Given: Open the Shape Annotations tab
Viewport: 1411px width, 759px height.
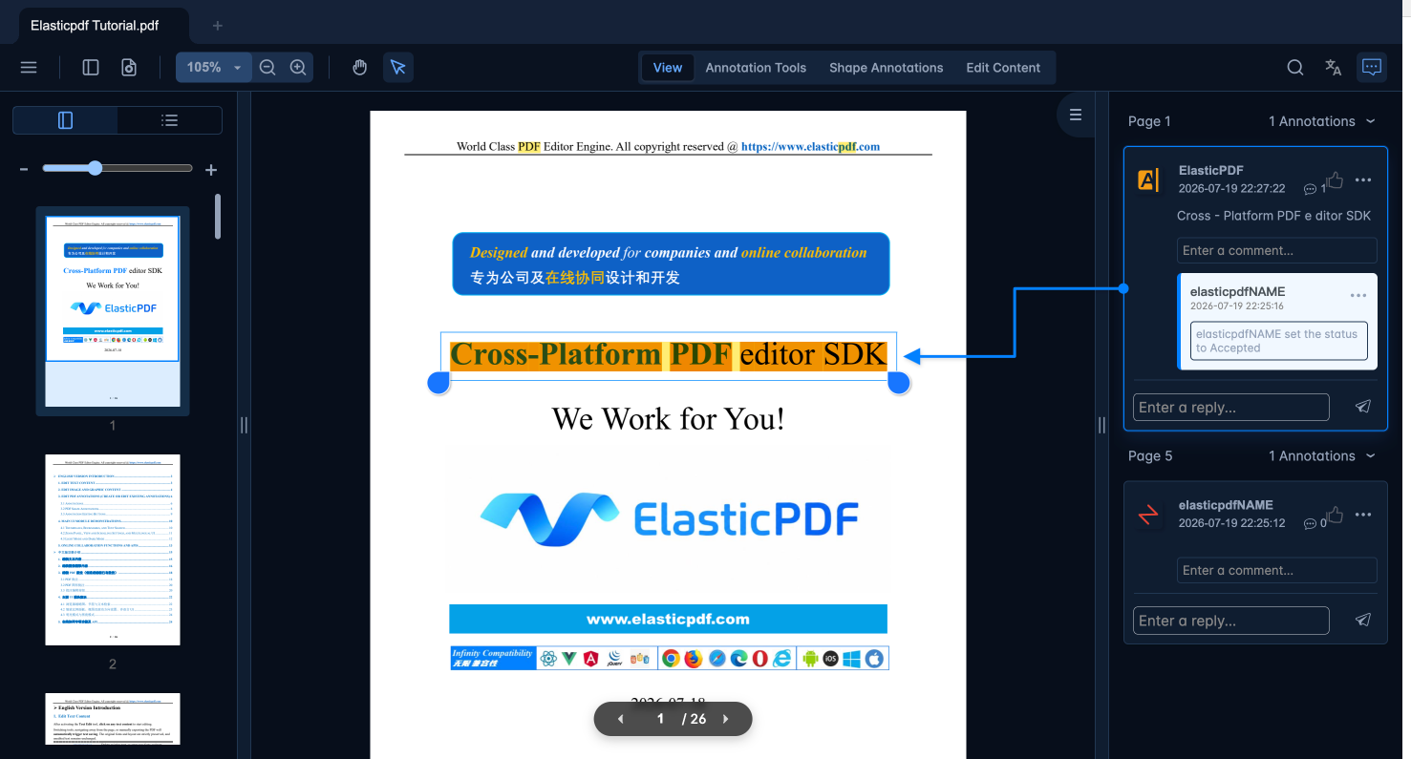Looking at the screenshot, I should 886,68.
